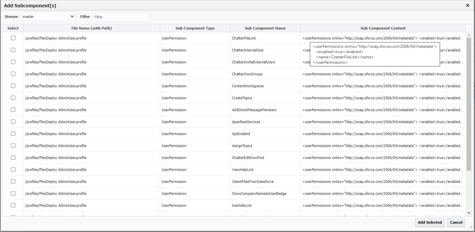Click the CreateTopics name cell
Image resolution: width=475 pixels, height=232 pixels.
click(x=265, y=98)
